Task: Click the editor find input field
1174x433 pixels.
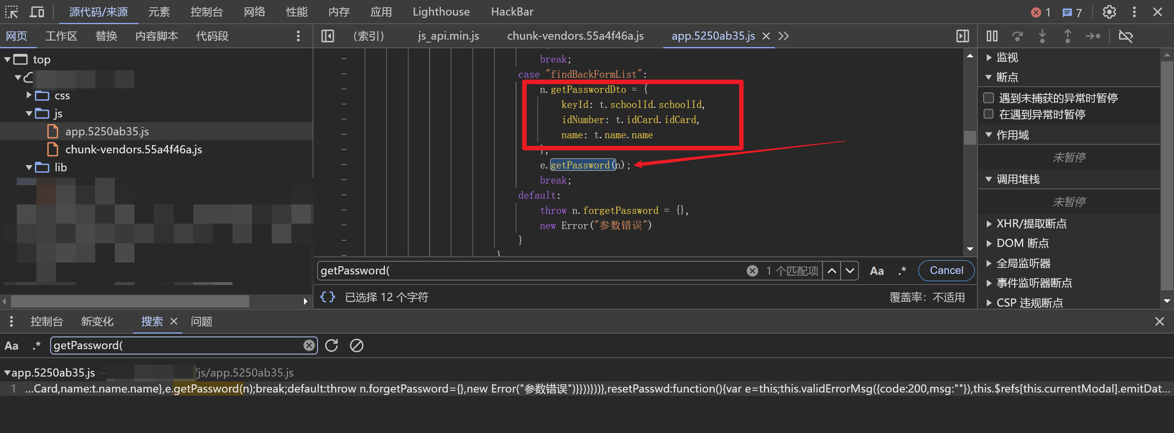Action: pyautogui.click(x=531, y=271)
